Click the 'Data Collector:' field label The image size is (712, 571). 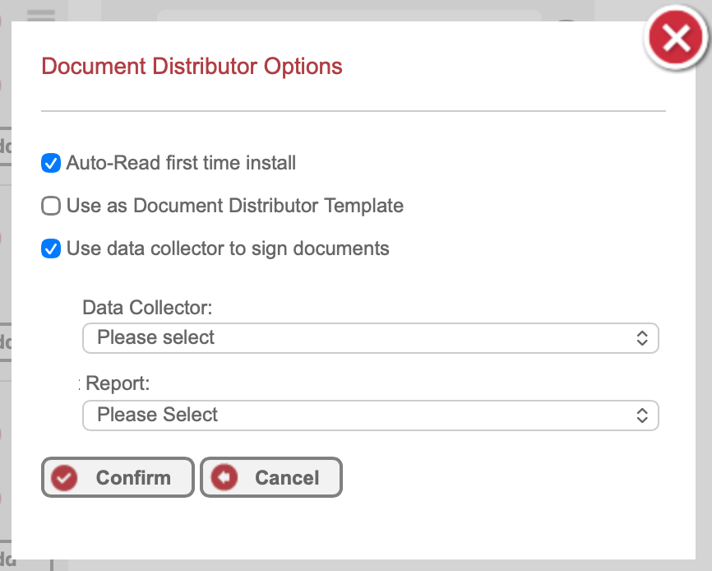point(147,308)
